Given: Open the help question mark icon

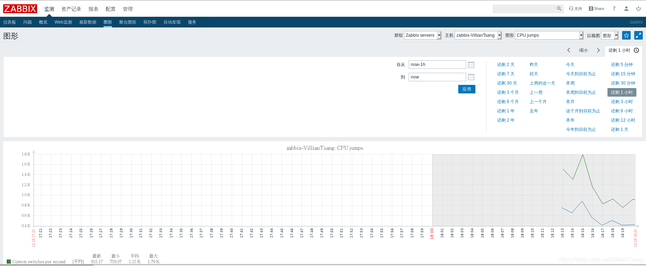Looking at the screenshot, I should coord(614,9).
